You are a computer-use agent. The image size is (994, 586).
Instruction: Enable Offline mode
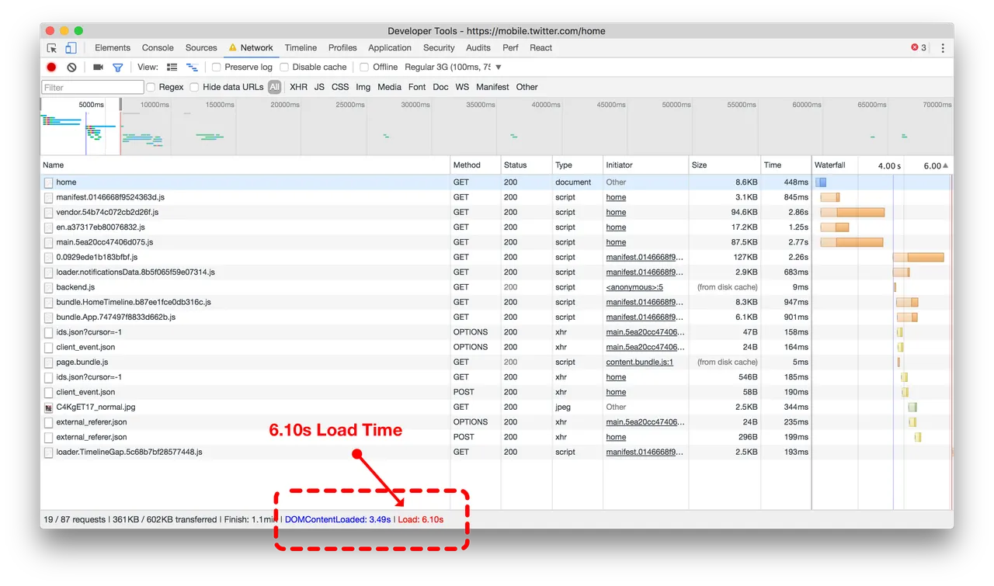(x=363, y=67)
